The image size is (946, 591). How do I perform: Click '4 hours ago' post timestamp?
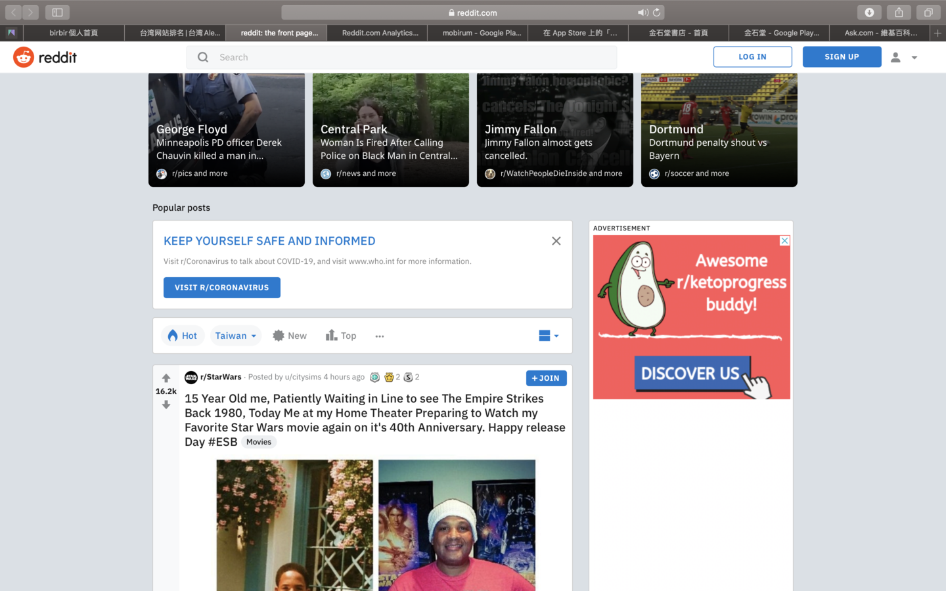pyautogui.click(x=344, y=377)
